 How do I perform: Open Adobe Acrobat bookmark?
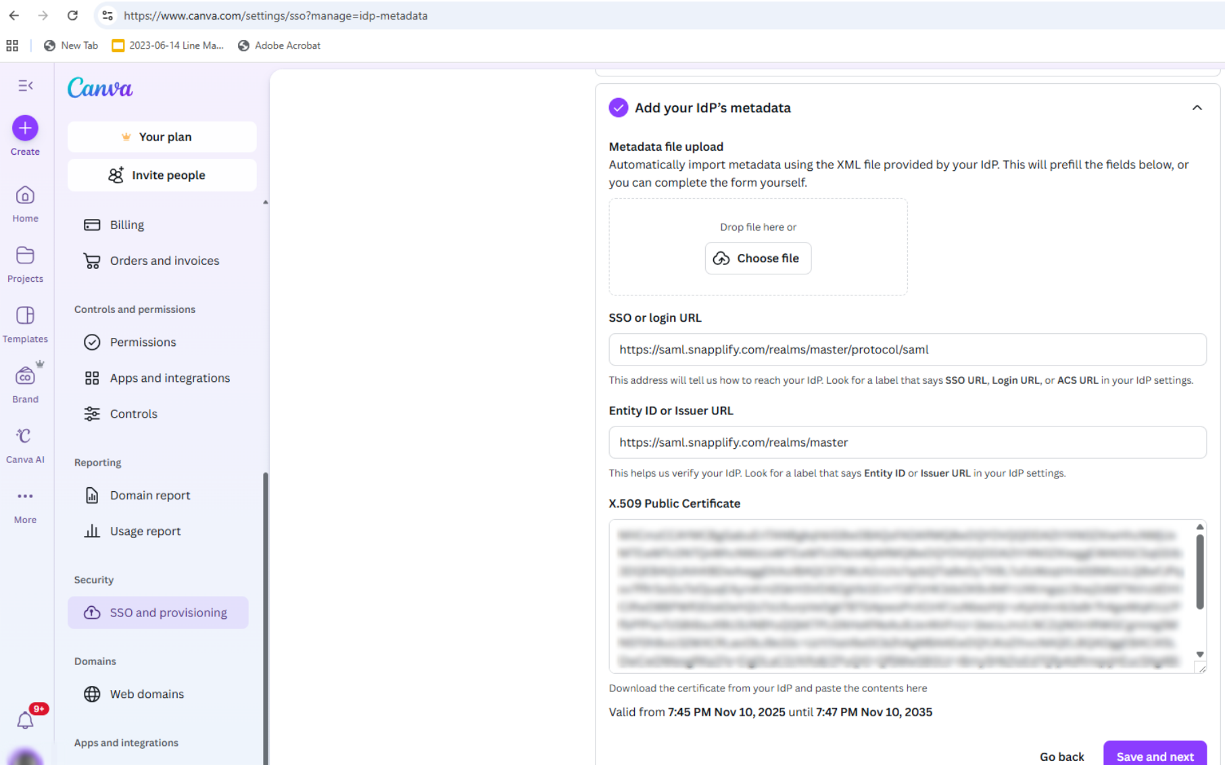[279, 45]
